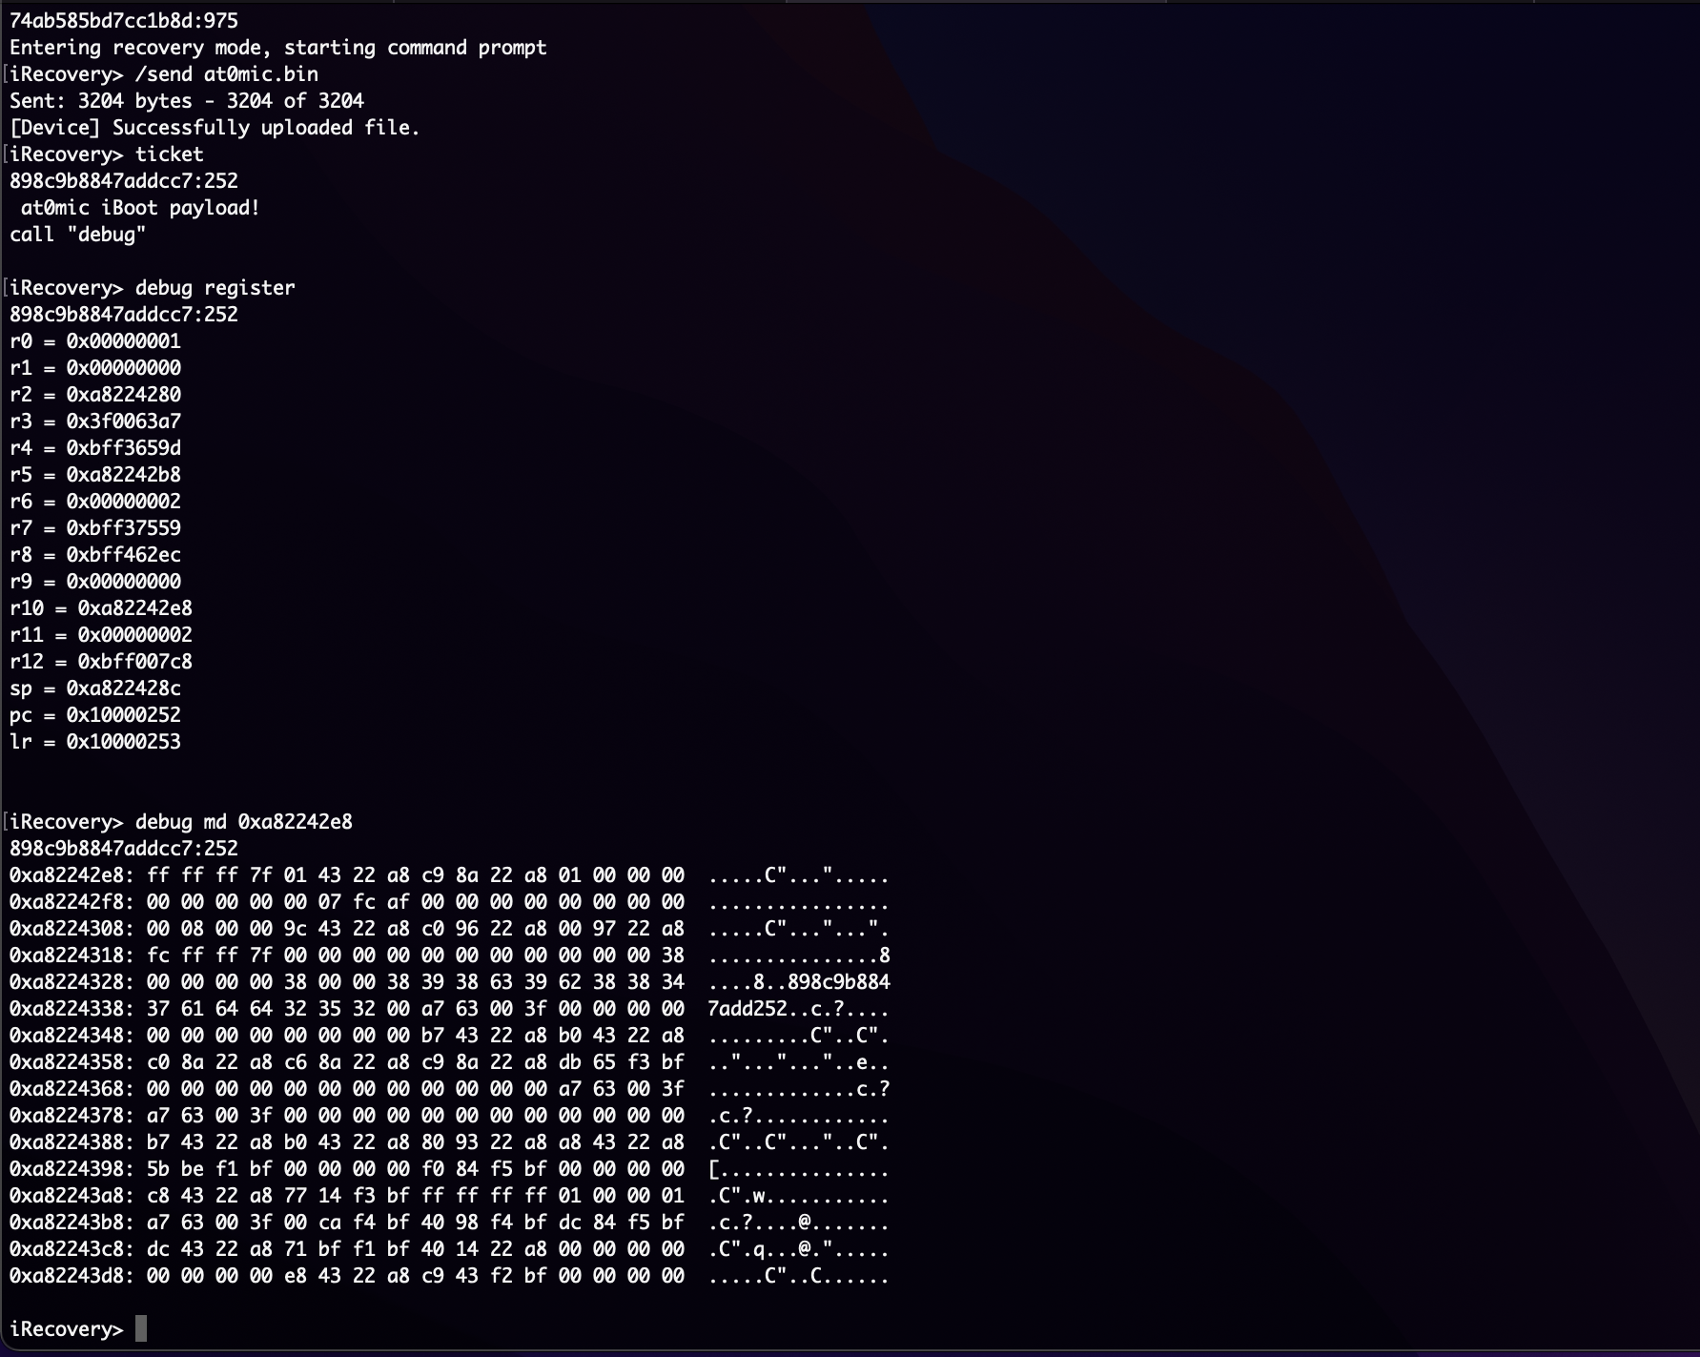Click the 'r12 = 0xbff007c8' register line
This screenshot has width=1700, height=1357.
click(101, 662)
